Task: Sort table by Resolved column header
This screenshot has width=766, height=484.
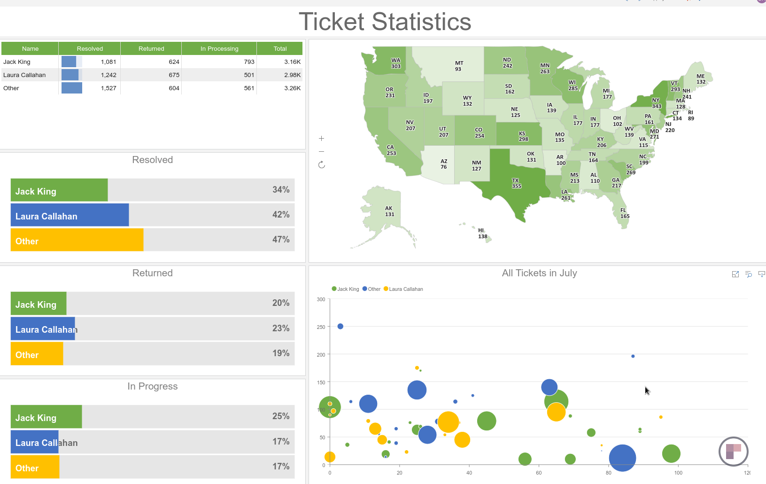Action: coord(90,48)
